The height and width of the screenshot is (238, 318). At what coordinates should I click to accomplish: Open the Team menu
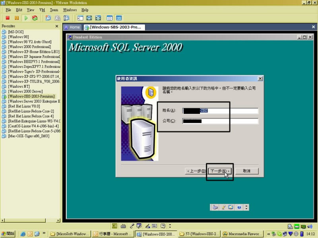coord(54,10)
